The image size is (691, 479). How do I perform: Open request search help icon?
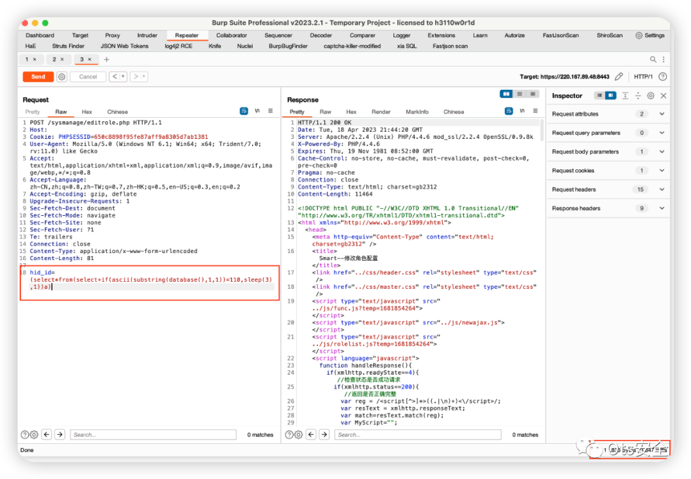(x=25, y=435)
